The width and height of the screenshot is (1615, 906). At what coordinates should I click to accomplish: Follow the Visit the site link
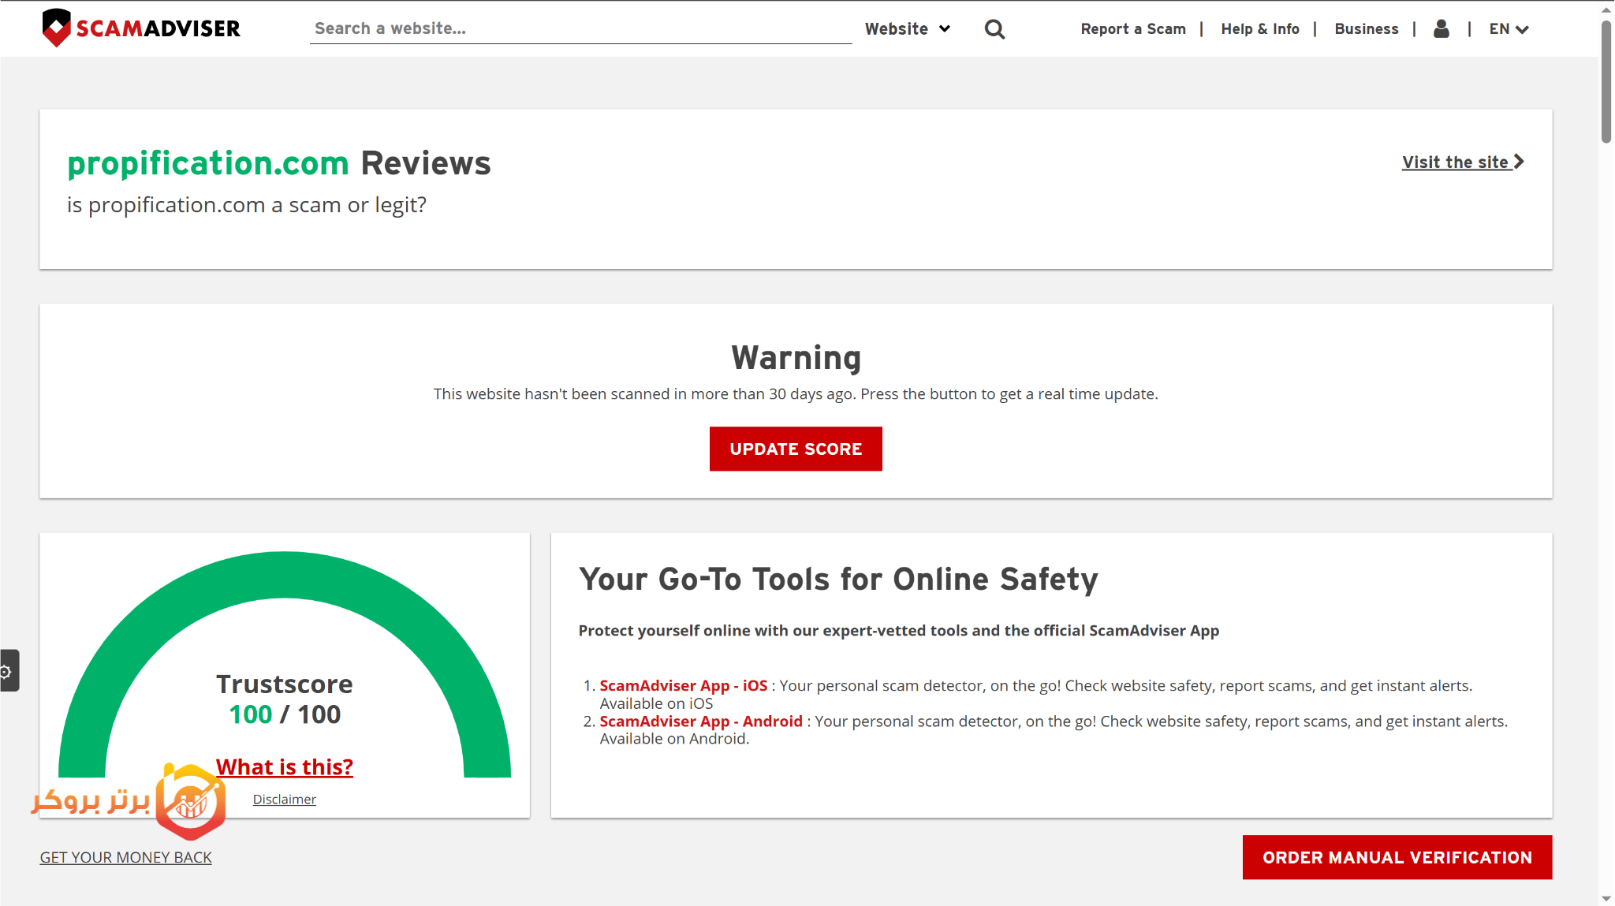1464,162
